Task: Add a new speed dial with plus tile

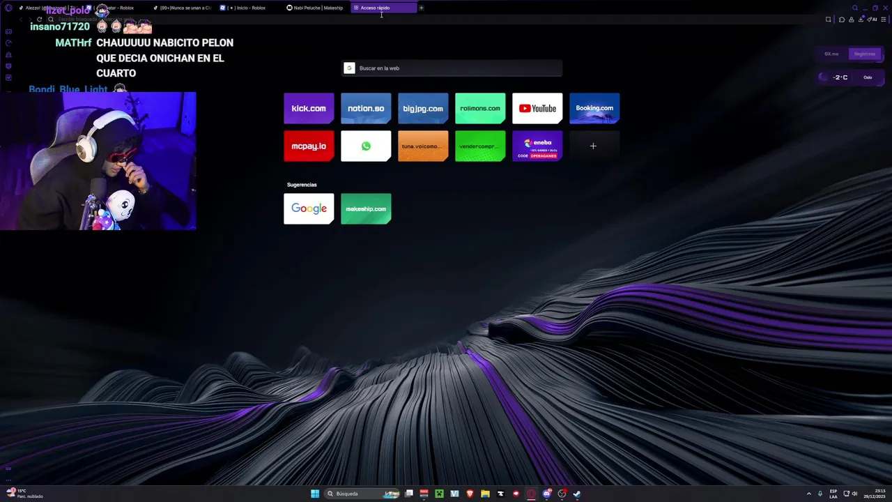Action: [594, 146]
